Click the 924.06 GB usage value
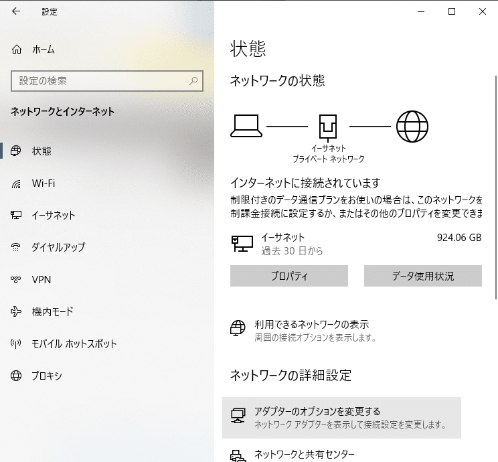The height and width of the screenshot is (462, 498). click(x=459, y=237)
